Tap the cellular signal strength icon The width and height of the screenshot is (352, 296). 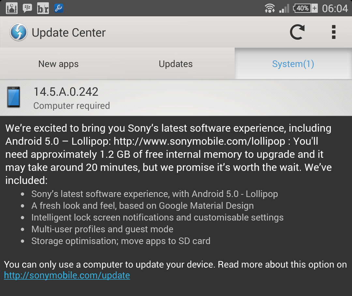(x=284, y=8)
